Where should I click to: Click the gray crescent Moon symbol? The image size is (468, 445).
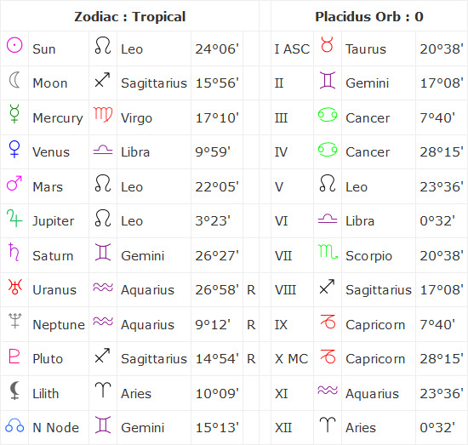point(14,80)
